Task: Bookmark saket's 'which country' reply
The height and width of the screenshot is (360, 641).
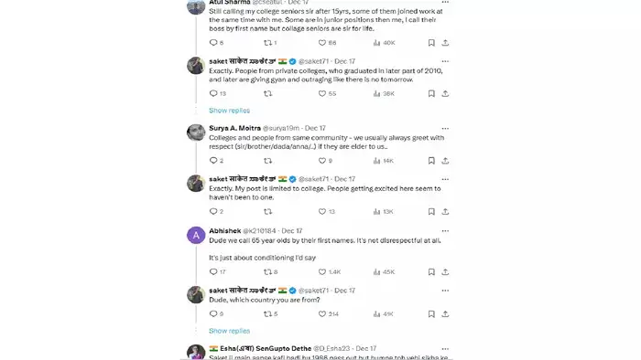Action: [x=431, y=314]
